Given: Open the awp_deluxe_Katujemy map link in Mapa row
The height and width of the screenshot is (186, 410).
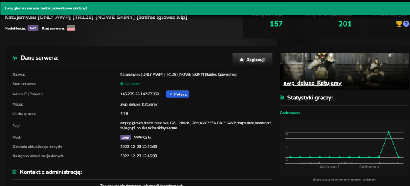Looking at the screenshot, I should click(x=139, y=104).
